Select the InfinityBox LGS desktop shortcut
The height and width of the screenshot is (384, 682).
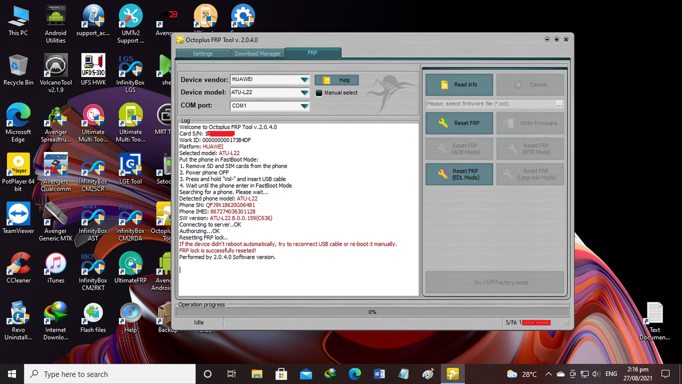[131, 74]
